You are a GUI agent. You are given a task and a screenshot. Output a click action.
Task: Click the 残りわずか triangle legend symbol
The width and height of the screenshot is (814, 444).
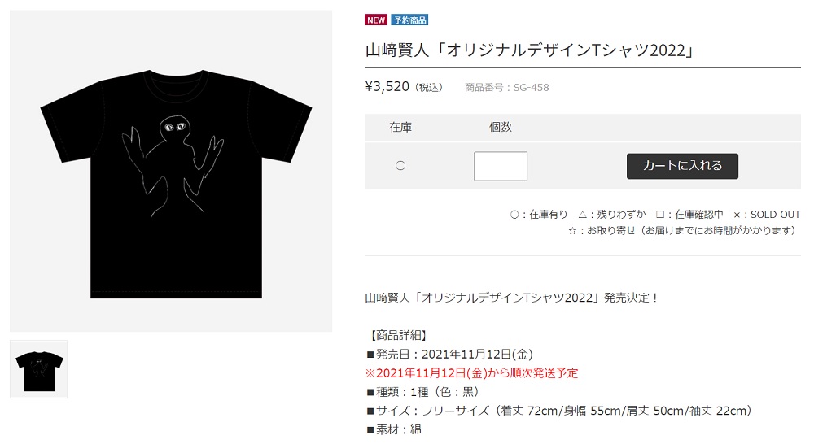[583, 215]
